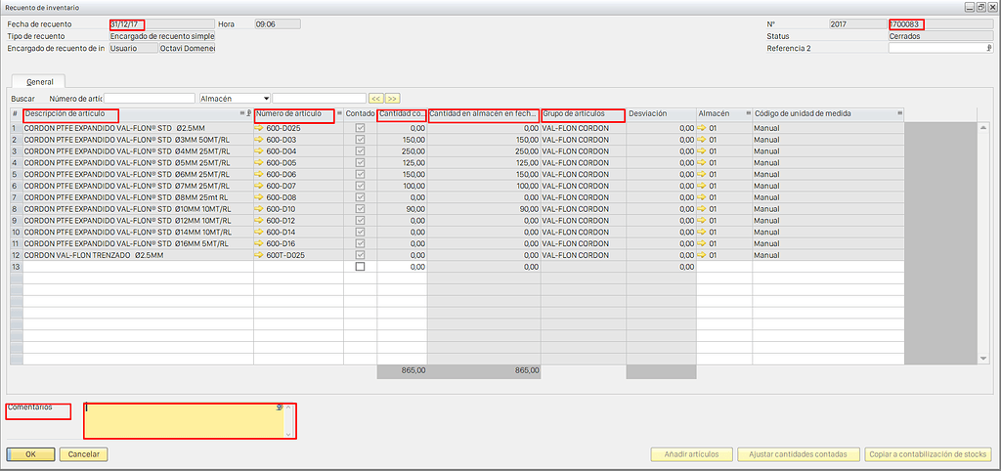Click the Fecha de recuento field 31/12/17
Viewport: 1001px width, 471px height.
click(x=161, y=24)
